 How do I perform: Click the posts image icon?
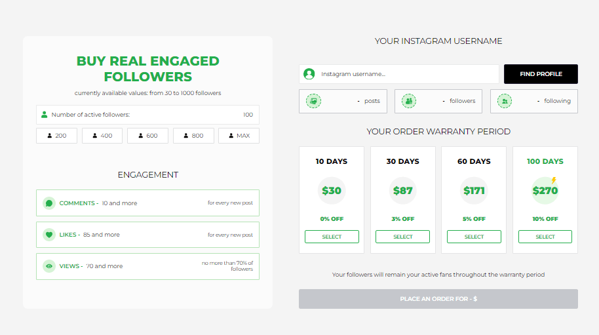point(314,101)
